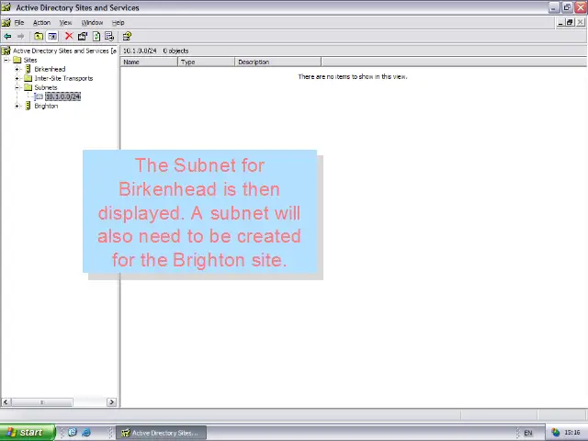Click the Forward arrow toolbar icon
The height and width of the screenshot is (441, 588).
(x=20, y=36)
